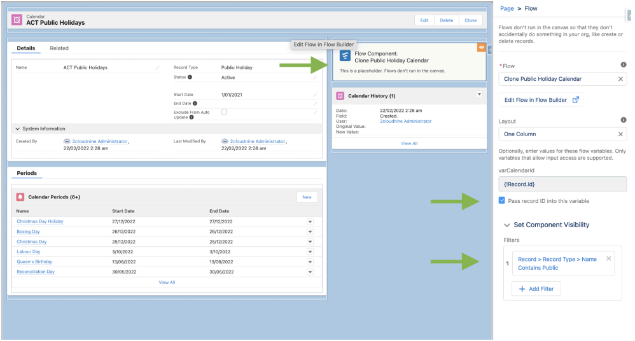Open row actions for Labour Day
Viewport: 635px width, 341px height.
pos(310,252)
